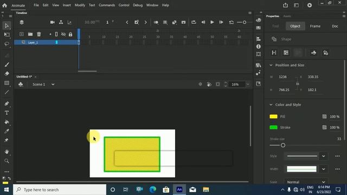The image size is (347, 195).
Task: Select the Lasso tool
Action: [x=7, y=44]
